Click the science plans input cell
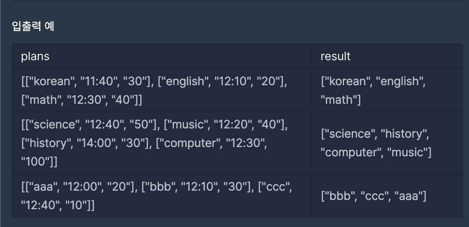Image resolution: width=469 pixels, height=227 pixels. click(x=162, y=143)
